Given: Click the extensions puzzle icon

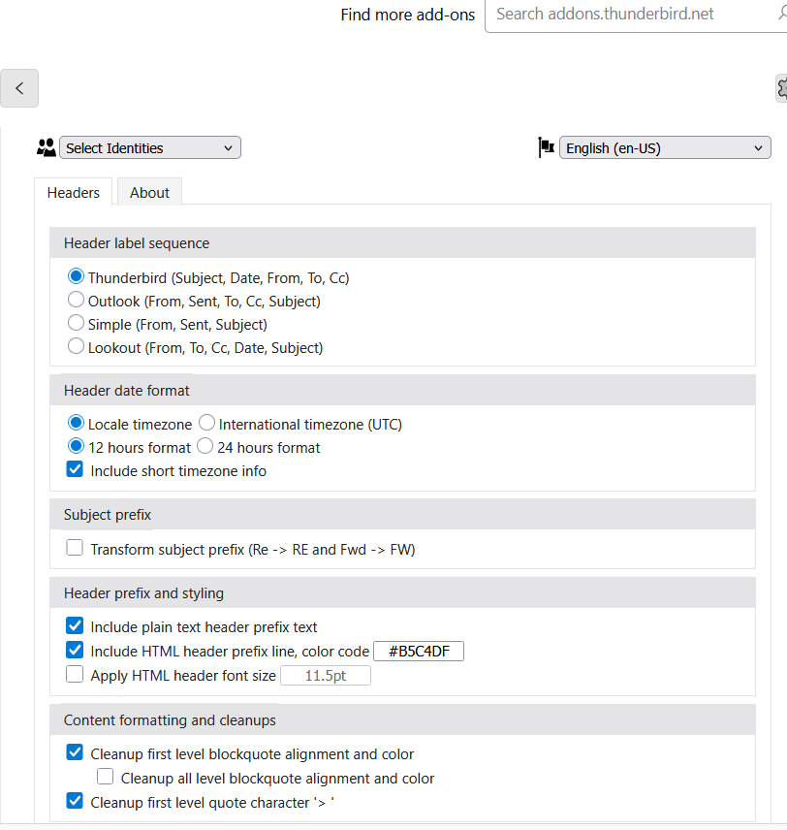Looking at the screenshot, I should pos(781,88).
